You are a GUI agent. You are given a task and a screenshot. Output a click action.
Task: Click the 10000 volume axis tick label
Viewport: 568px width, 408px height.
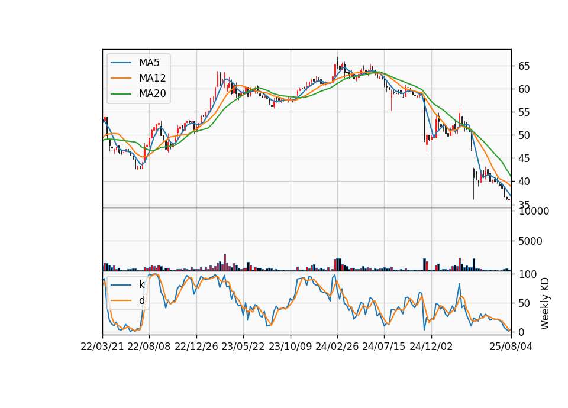534,211
